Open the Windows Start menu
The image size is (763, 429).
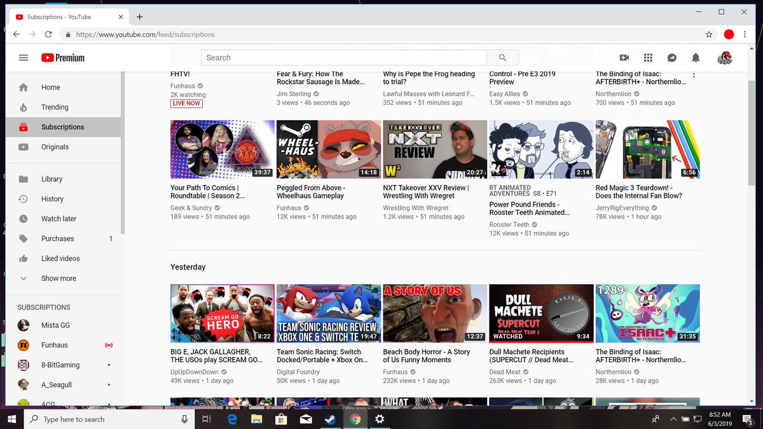tap(12, 419)
